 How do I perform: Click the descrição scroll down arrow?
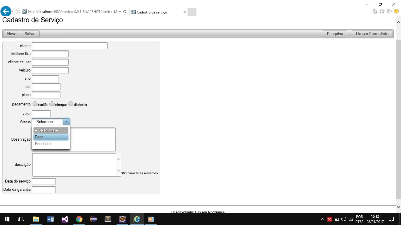[118, 170]
